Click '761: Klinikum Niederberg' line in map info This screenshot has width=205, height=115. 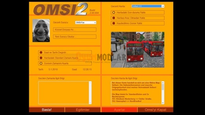point(132,99)
